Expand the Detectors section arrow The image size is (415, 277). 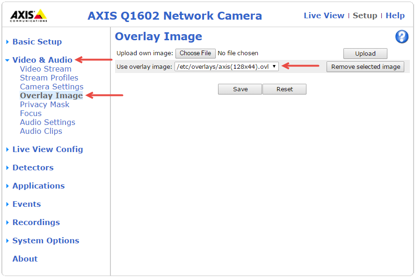pyautogui.click(x=7, y=168)
